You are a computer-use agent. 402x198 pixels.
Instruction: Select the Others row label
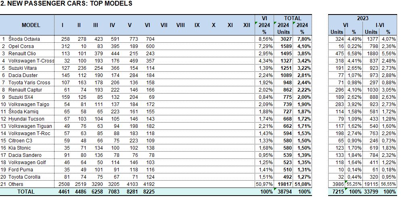click(x=16, y=184)
